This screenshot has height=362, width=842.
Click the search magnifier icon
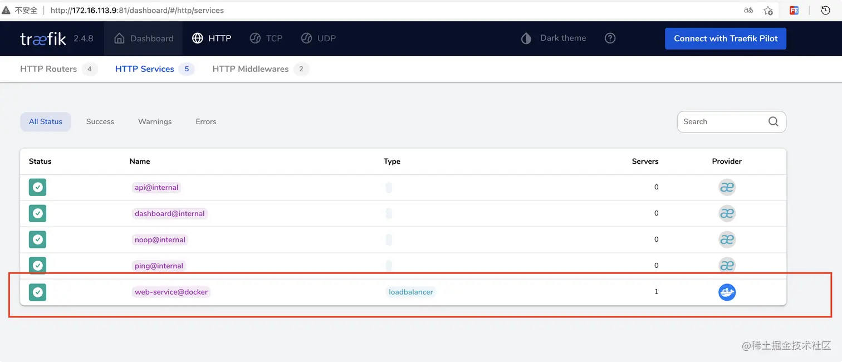(x=774, y=121)
